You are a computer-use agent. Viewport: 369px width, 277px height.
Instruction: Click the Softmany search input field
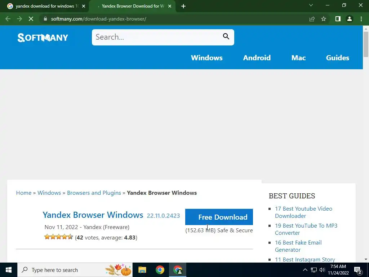pyautogui.click(x=157, y=37)
